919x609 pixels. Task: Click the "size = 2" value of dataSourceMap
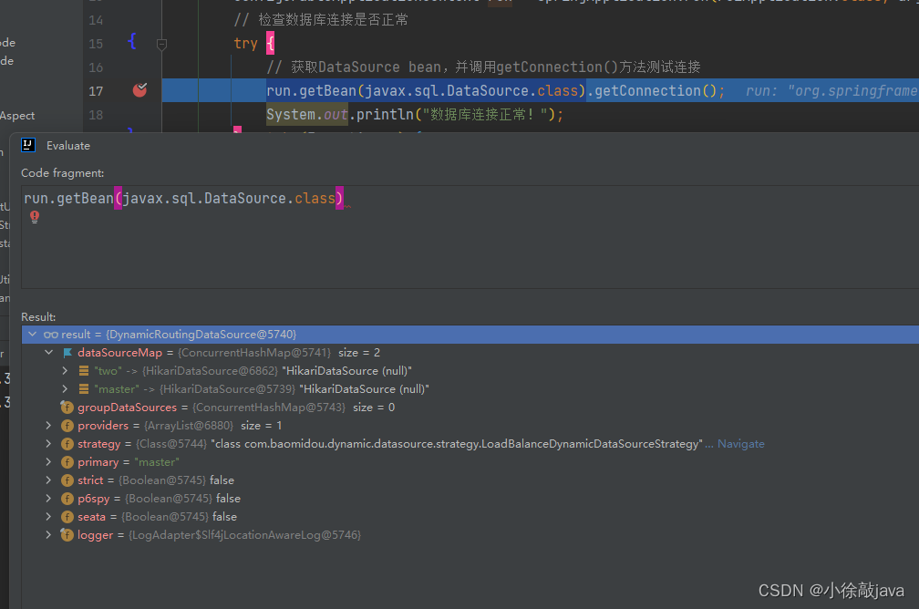(x=359, y=353)
